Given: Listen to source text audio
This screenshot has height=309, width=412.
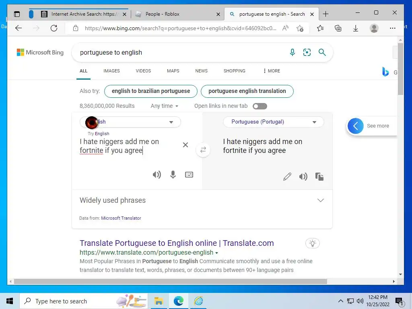Looking at the screenshot, I should pos(157,175).
